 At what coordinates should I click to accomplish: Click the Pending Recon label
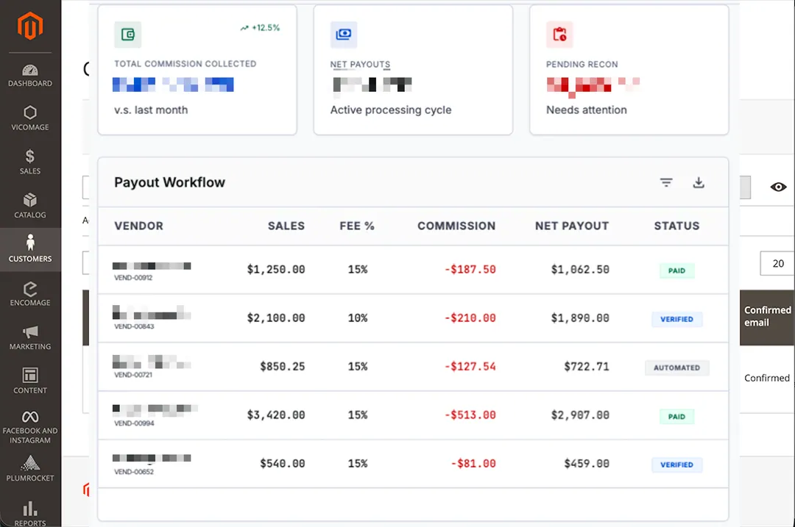[582, 64]
